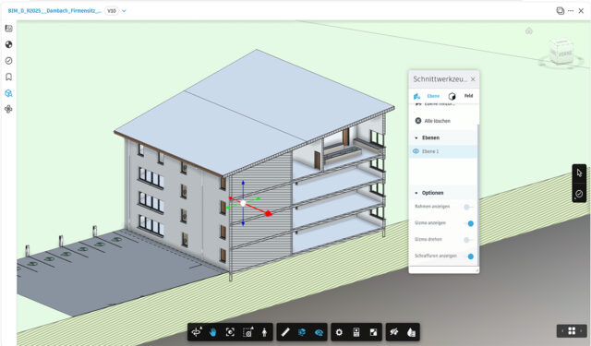Image resolution: width=591 pixels, height=346 pixels.
Task: Activate the First person walk tool
Action: (265, 331)
